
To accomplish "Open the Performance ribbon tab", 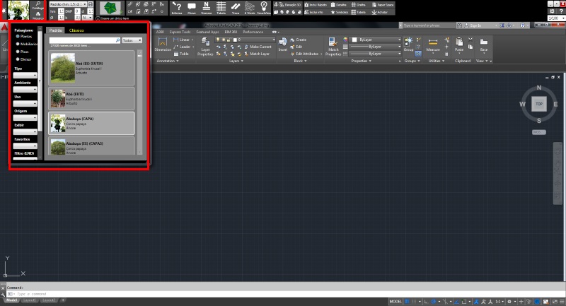I will click(253, 32).
